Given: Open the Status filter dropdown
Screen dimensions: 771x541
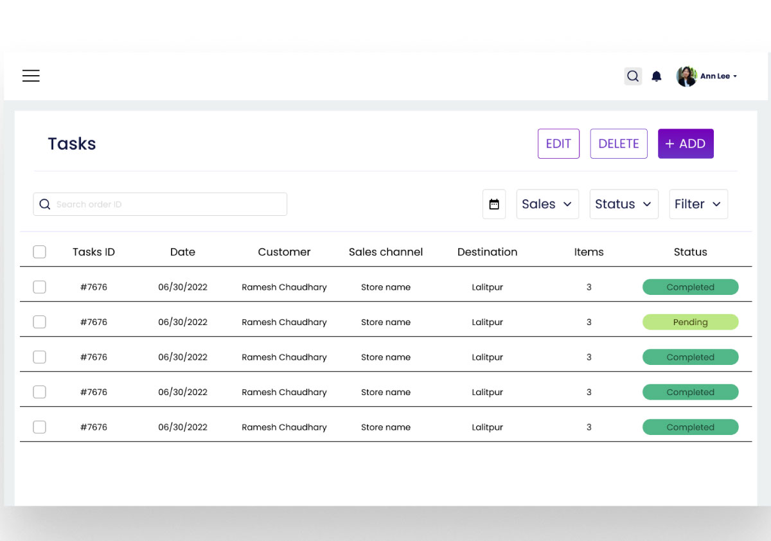Looking at the screenshot, I should (x=623, y=204).
